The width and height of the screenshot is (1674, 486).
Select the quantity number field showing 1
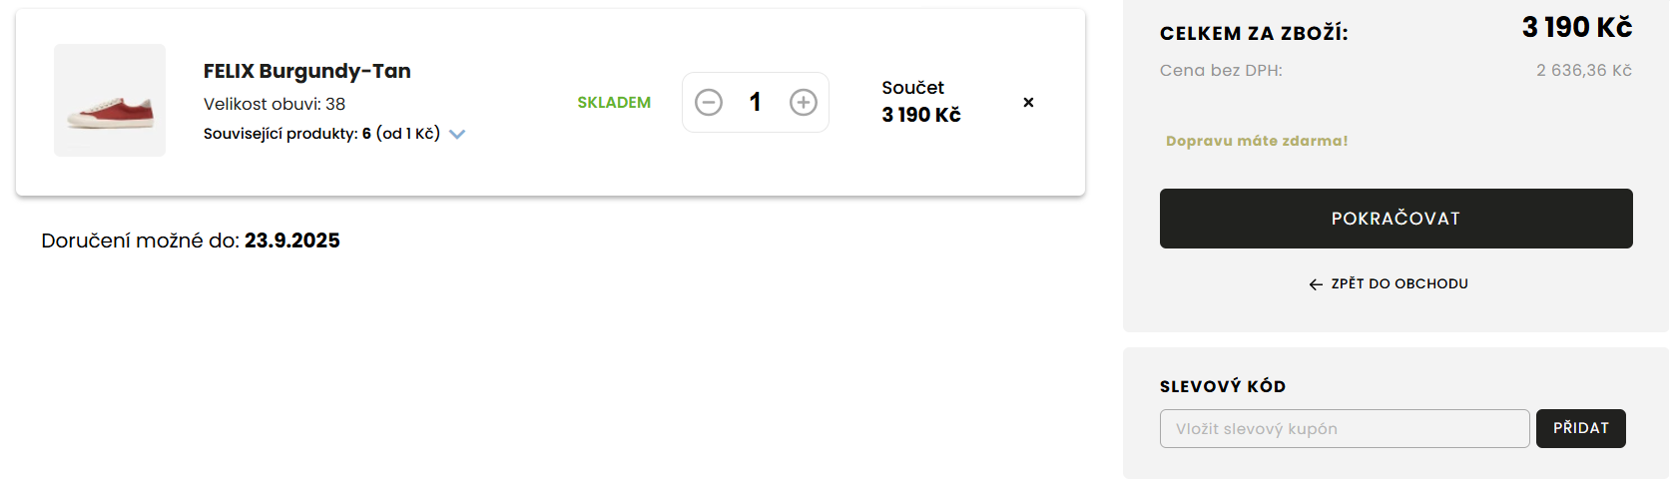pyautogui.click(x=756, y=103)
